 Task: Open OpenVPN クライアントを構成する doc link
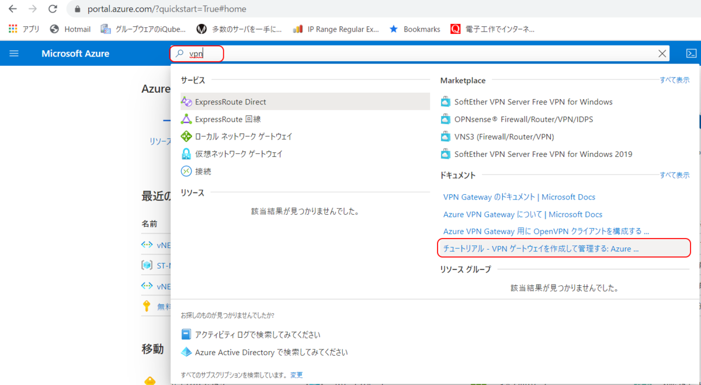[x=546, y=232]
